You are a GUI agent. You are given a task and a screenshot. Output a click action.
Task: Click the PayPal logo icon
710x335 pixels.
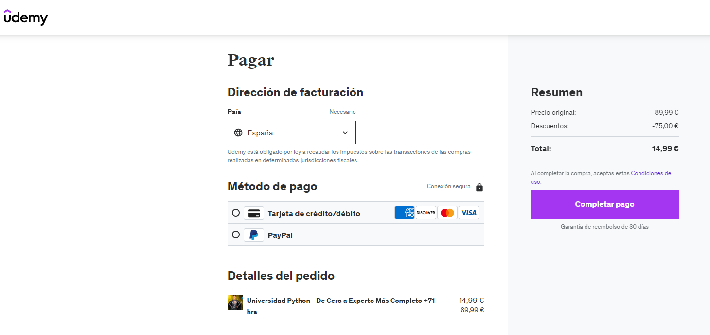(x=254, y=235)
